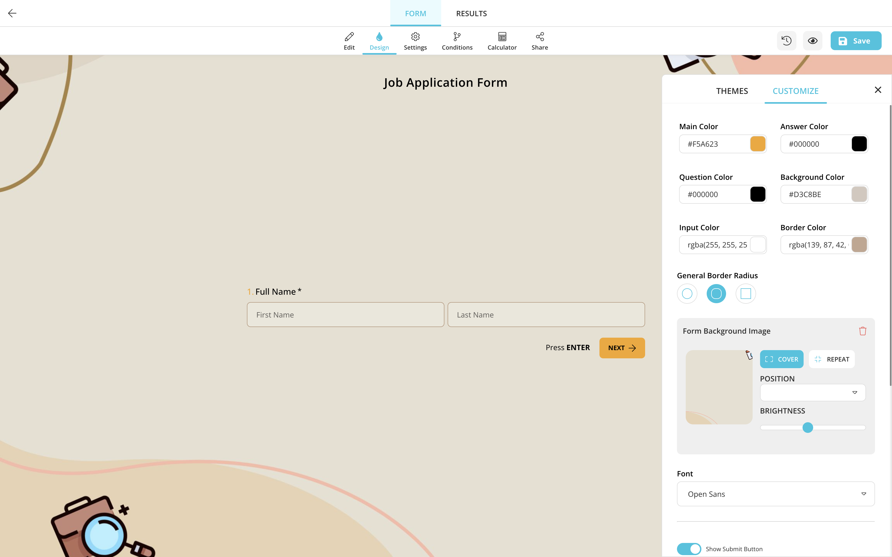Select the square border radius option
892x557 pixels.
[x=746, y=294]
